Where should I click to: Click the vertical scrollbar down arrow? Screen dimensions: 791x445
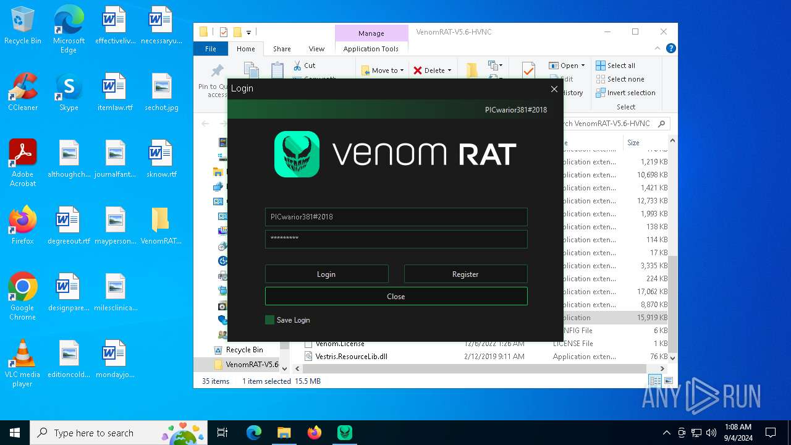tap(673, 357)
